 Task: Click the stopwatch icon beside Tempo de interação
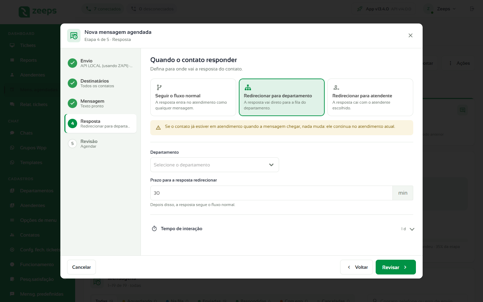(154, 229)
